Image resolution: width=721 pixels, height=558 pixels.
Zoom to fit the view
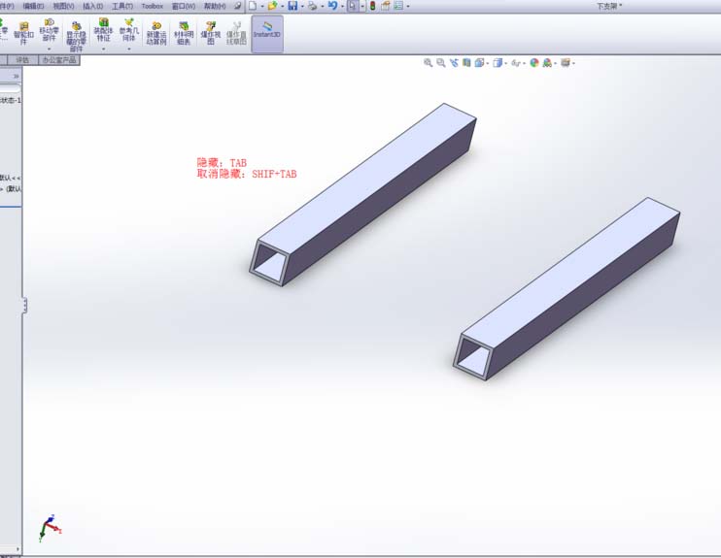point(429,63)
